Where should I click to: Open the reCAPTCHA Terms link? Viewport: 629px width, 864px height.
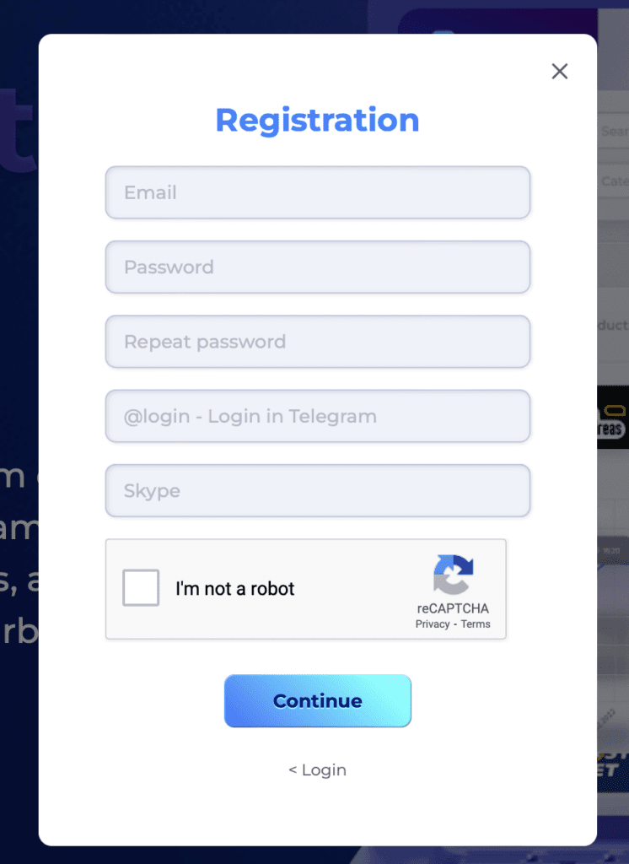pyautogui.click(x=476, y=624)
